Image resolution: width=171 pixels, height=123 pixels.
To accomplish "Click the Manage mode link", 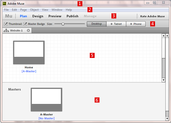I will (x=90, y=16).
